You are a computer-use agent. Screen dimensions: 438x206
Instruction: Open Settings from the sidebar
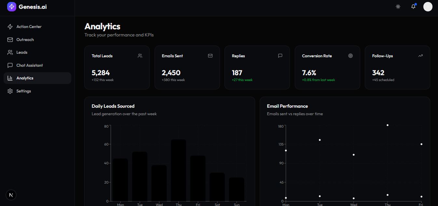(23, 91)
